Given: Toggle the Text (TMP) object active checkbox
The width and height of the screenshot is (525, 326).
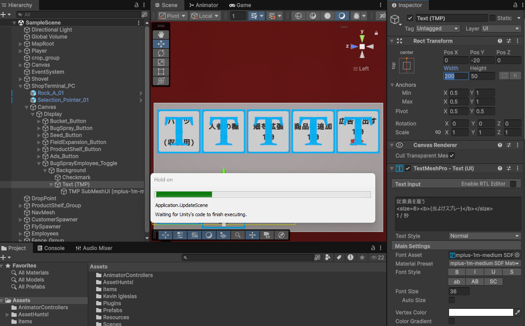Looking at the screenshot, I should [x=410, y=18].
